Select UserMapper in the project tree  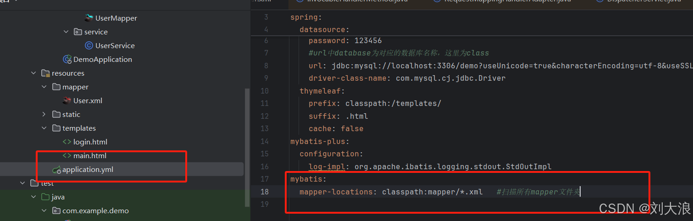[x=116, y=18]
